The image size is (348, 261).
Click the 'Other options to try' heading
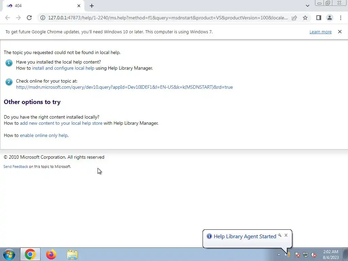(x=32, y=102)
